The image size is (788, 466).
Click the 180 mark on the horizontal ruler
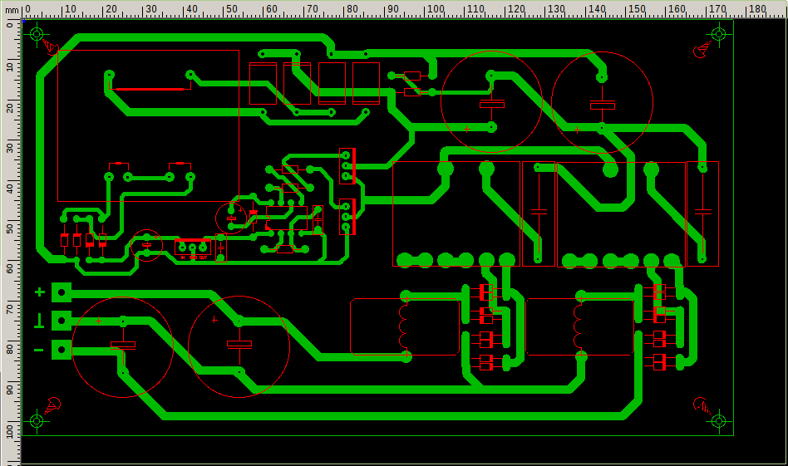pyautogui.click(x=757, y=9)
